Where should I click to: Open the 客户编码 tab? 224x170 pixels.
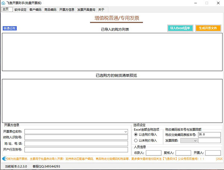coord(35,10)
